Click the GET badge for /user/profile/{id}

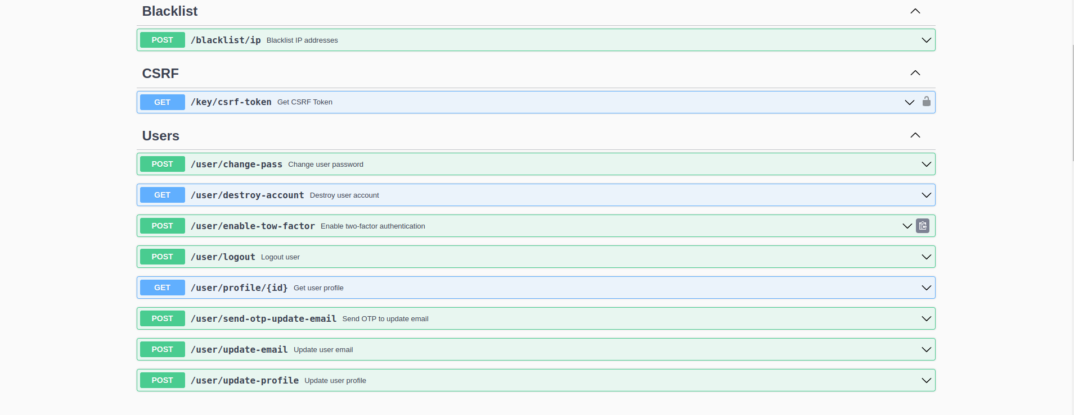[x=162, y=288]
